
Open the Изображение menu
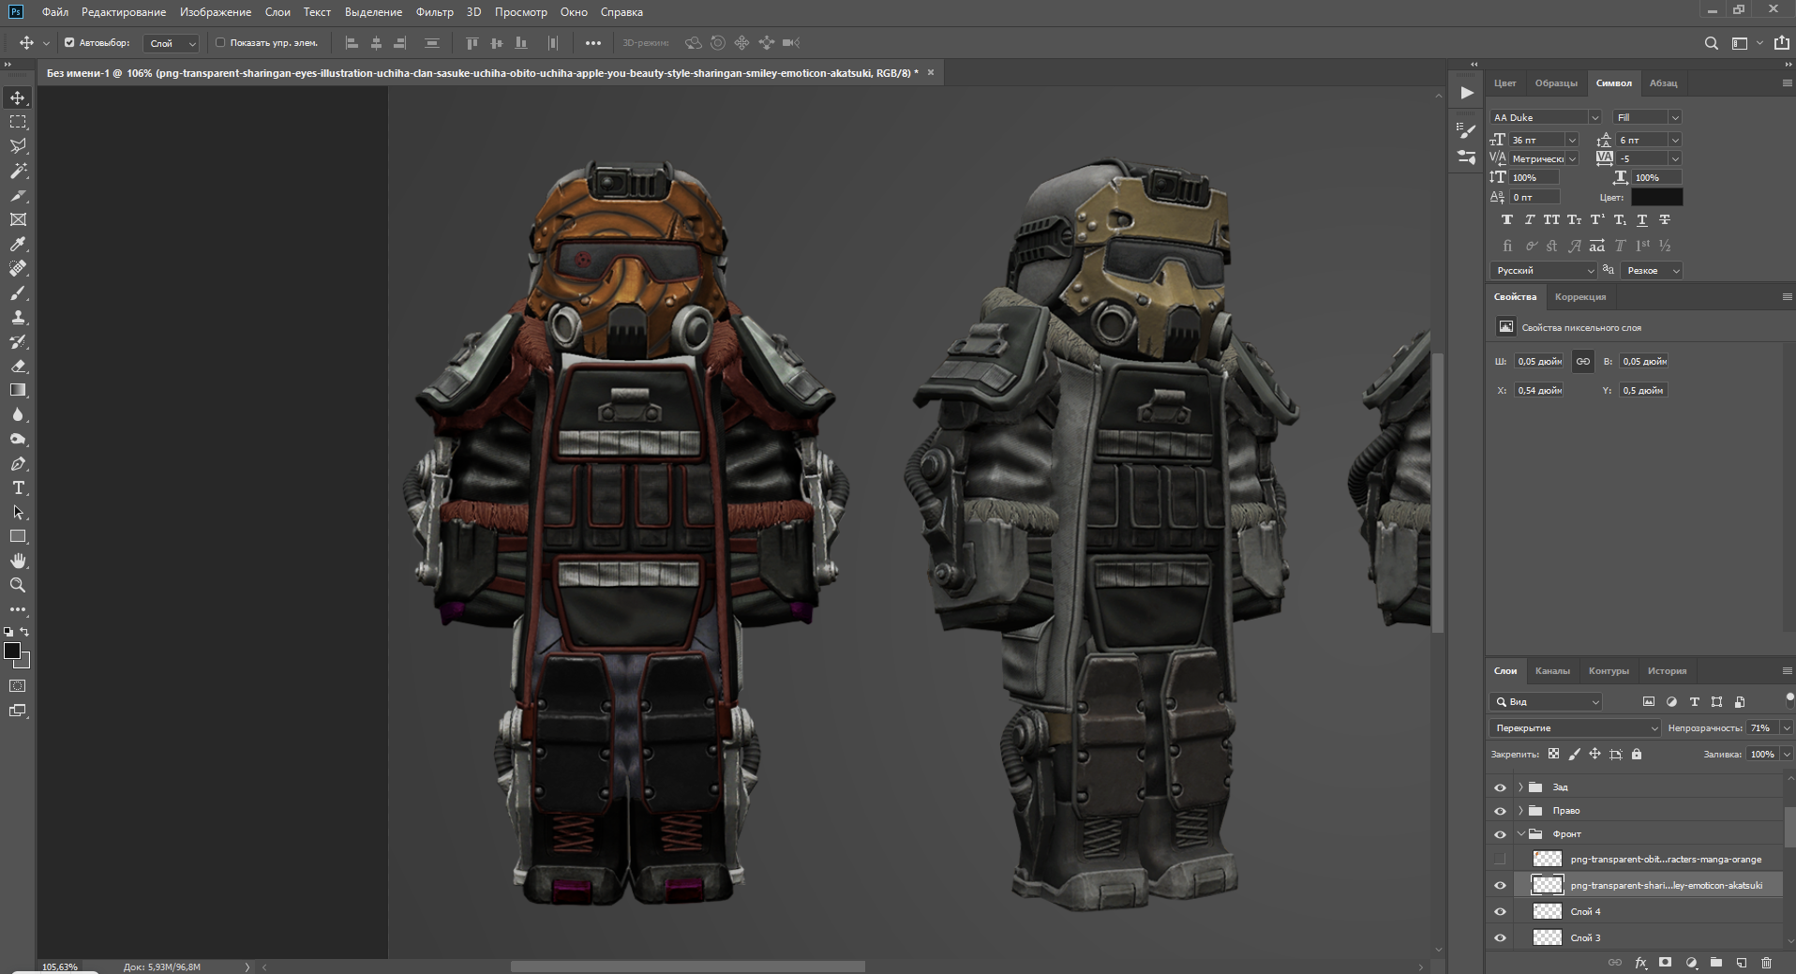[216, 12]
